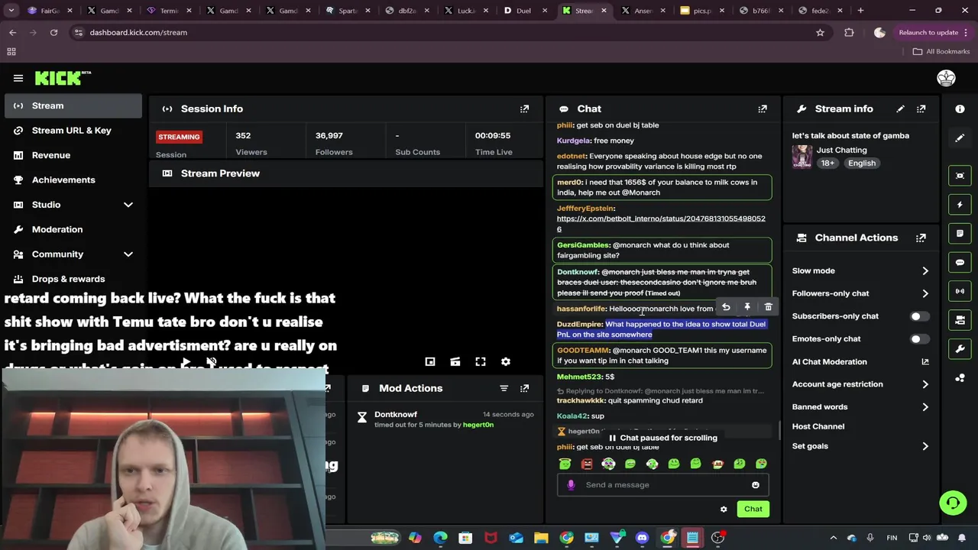Open chat settings gear beside Chat button
The height and width of the screenshot is (550, 978).
pyautogui.click(x=724, y=509)
